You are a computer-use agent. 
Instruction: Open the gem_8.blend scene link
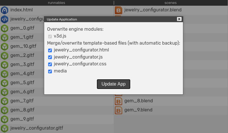point(139,101)
